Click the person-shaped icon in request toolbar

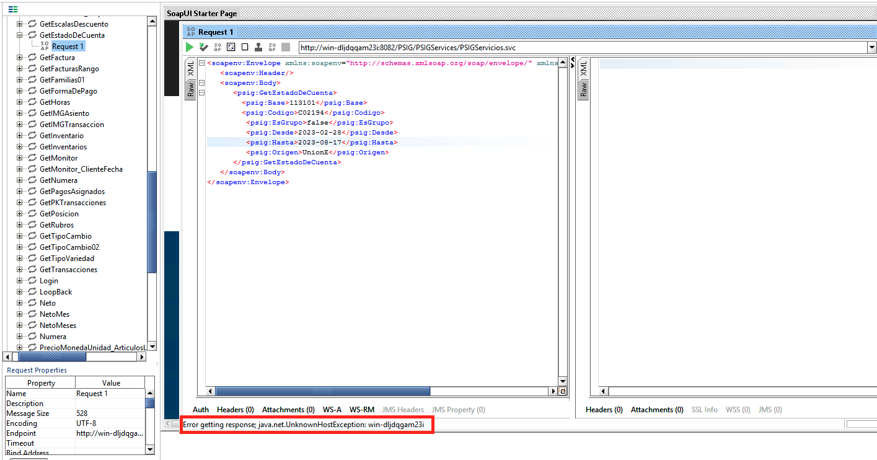(x=258, y=47)
